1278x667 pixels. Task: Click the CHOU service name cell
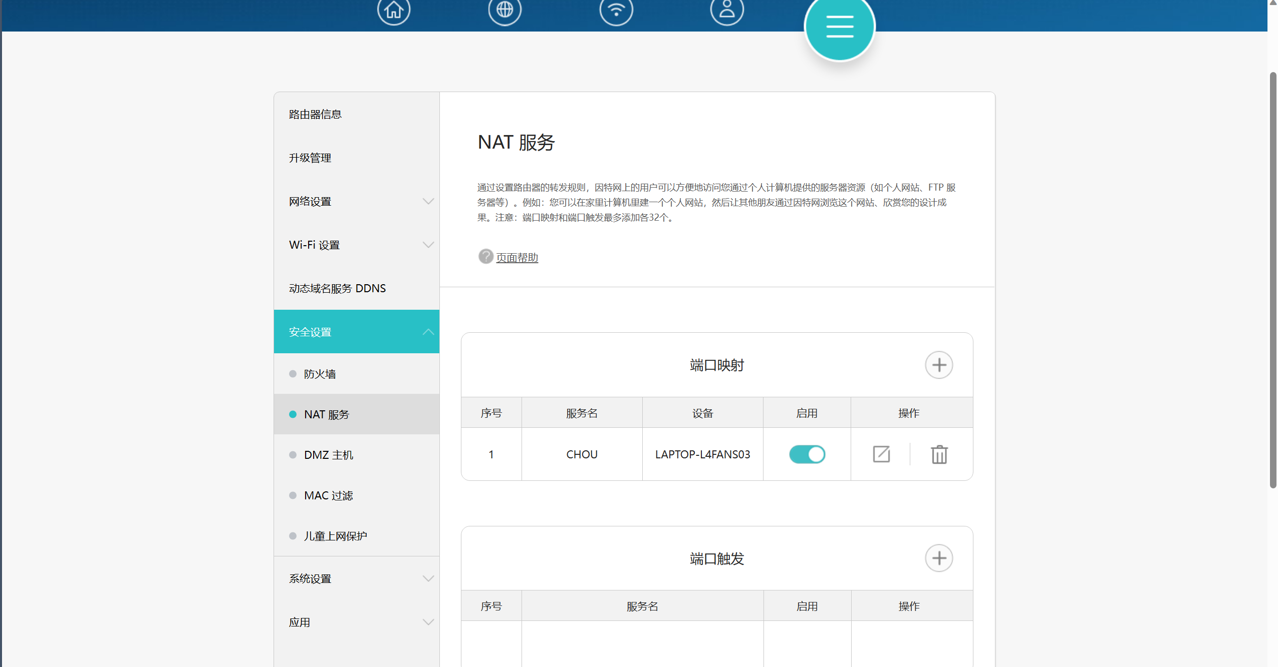pyautogui.click(x=582, y=454)
